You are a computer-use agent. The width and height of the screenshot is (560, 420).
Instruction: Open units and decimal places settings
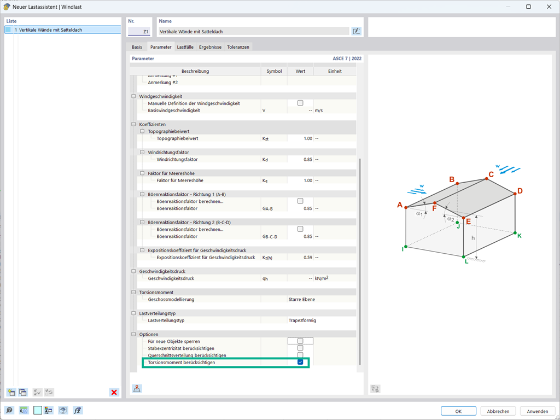click(x=24, y=410)
